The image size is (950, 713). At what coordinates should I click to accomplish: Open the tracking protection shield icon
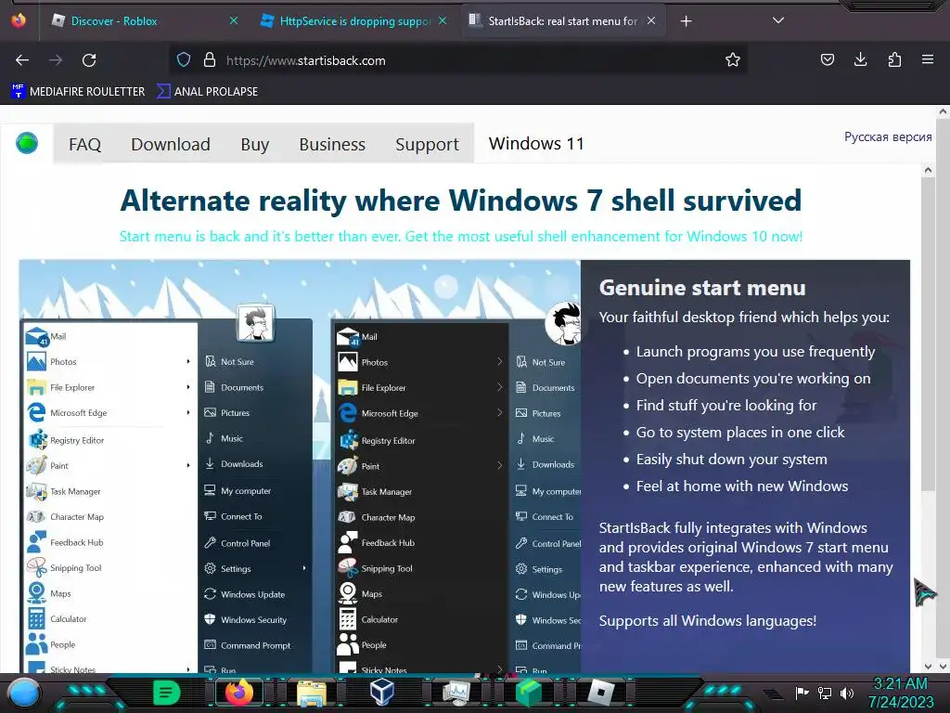184,60
